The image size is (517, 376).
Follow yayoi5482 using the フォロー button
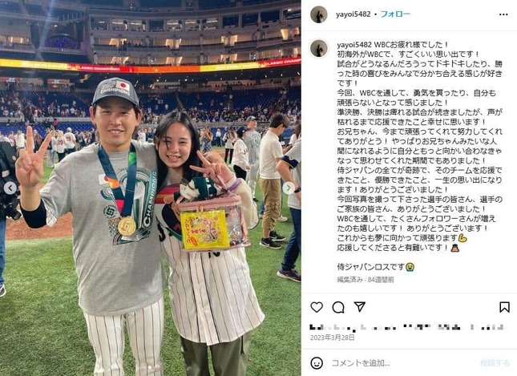click(395, 14)
